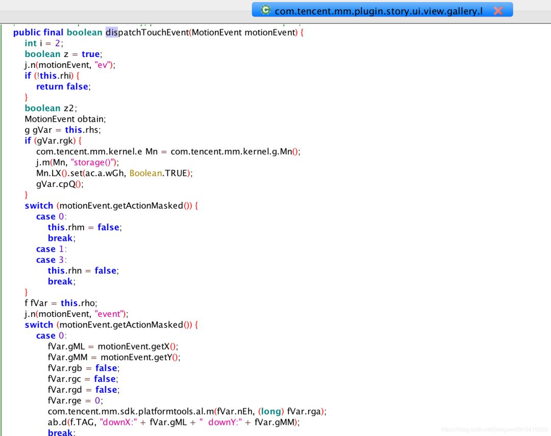Viewport: 551px width, 436px height.
Task: Place cursor on the return false statement
Action: tap(63, 87)
